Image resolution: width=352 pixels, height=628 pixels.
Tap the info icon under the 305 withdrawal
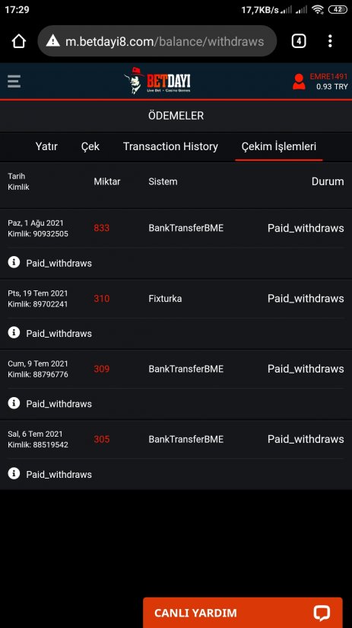14,474
